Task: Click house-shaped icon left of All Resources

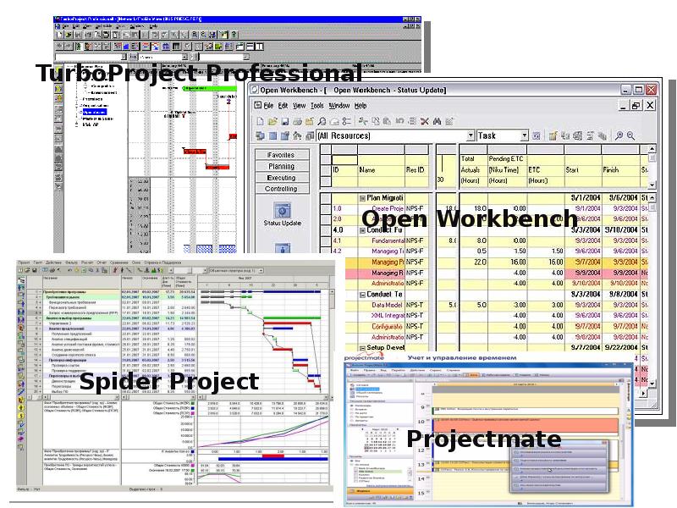Action: (x=297, y=136)
